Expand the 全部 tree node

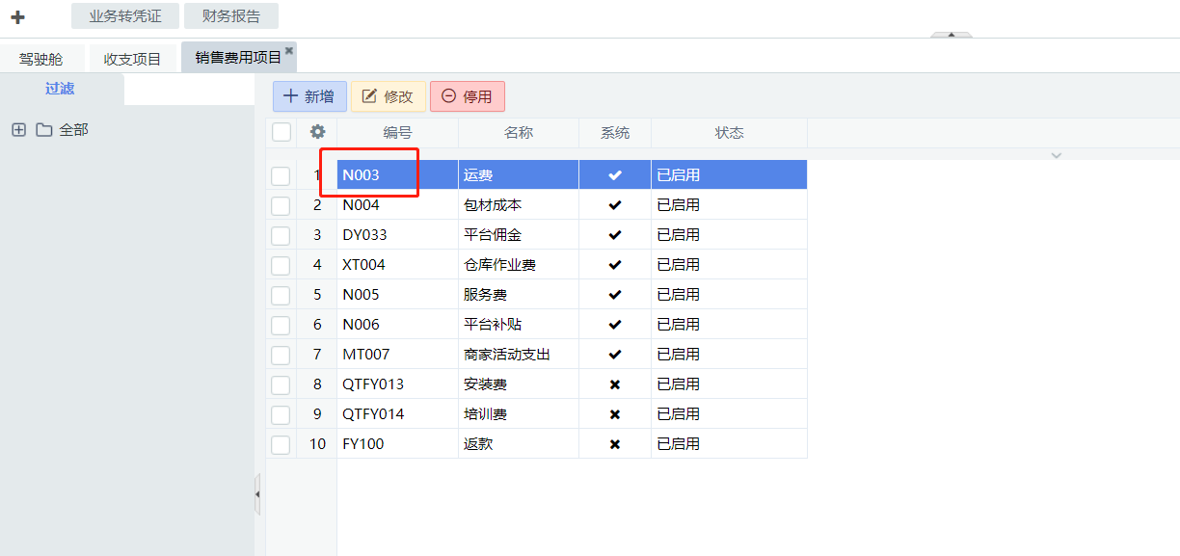tap(18, 130)
